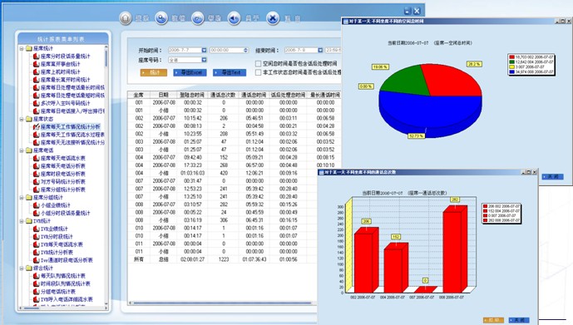Image resolution: width=573 pixels, height=325 pixels.
Task: Click the blue speaker toolbar icon
Action: [235, 18]
